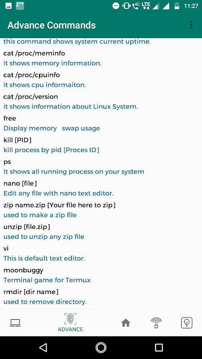Open the lightbulb tips icon tab
Image resolution: width=202 pixels, height=359 pixels.
tap(187, 323)
